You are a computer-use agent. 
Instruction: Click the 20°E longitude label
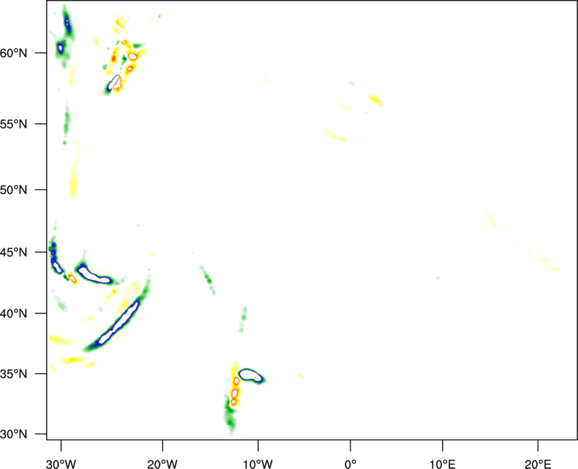pos(538,464)
